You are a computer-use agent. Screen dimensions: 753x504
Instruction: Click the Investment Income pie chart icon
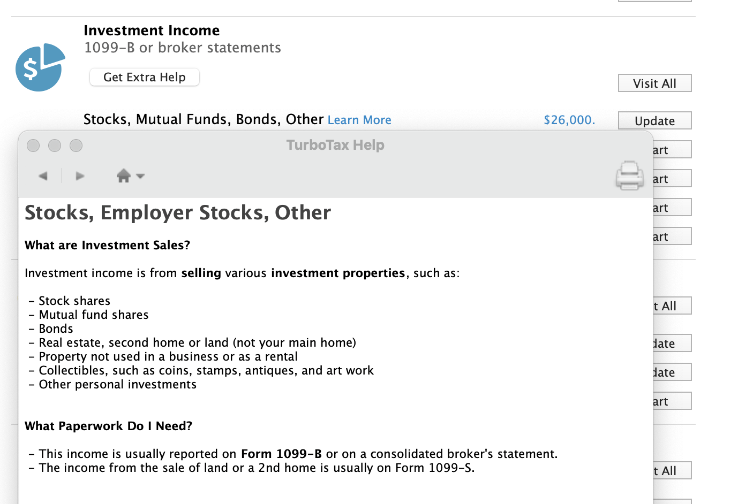[x=41, y=67]
